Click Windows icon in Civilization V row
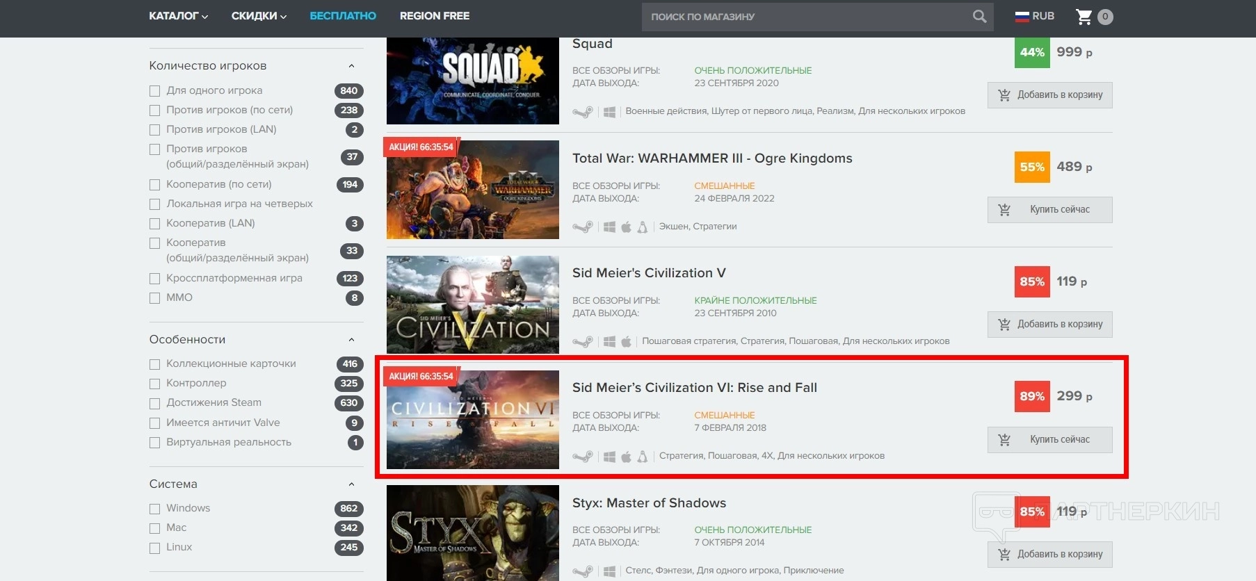 click(x=609, y=341)
